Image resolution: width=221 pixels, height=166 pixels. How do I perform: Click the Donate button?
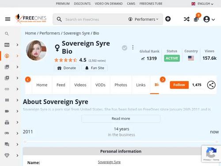click(67, 68)
